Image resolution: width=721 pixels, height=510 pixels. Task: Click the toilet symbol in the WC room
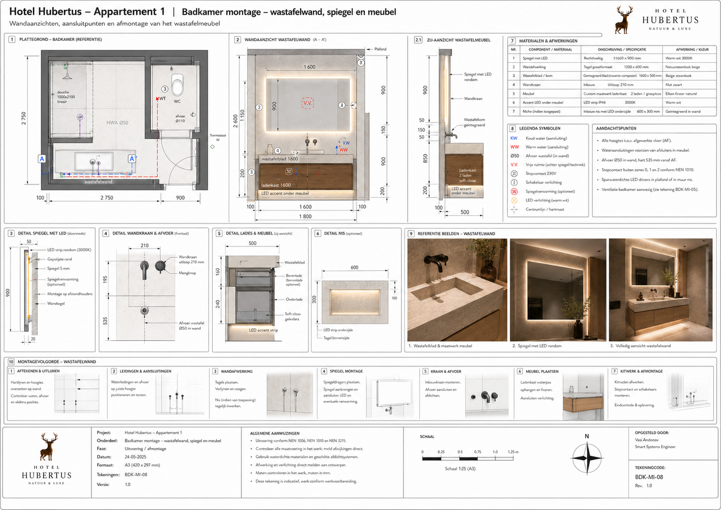(177, 84)
